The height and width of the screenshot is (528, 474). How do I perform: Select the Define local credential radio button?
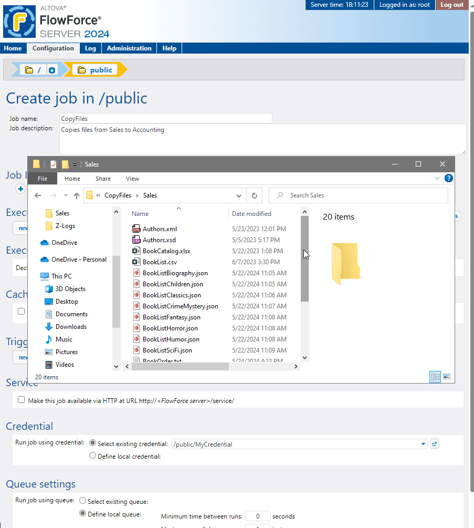(93, 456)
